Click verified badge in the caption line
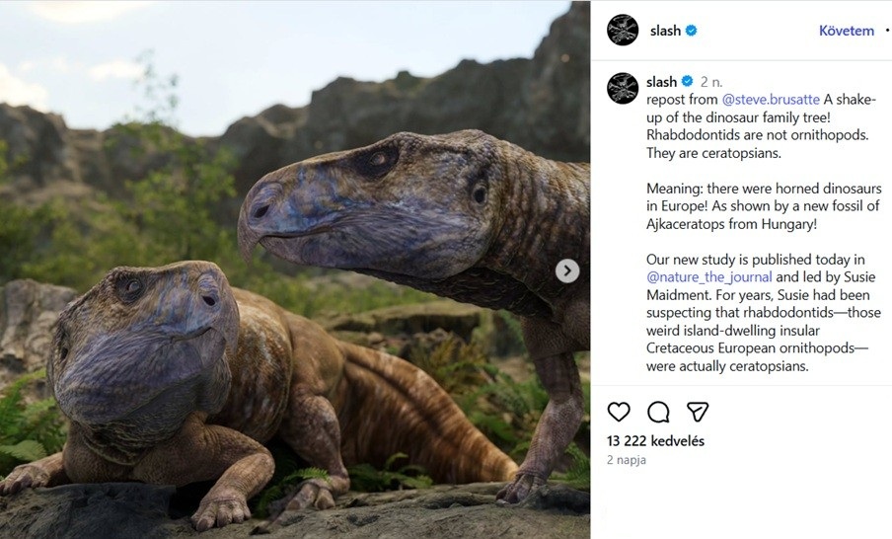This screenshot has height=539, width=892. pyautogui.click(x=688, y=82)
